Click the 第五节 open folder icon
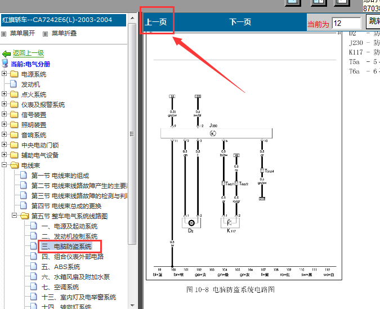The width and height of the screenshot is (380, 309). pos(25,216)
